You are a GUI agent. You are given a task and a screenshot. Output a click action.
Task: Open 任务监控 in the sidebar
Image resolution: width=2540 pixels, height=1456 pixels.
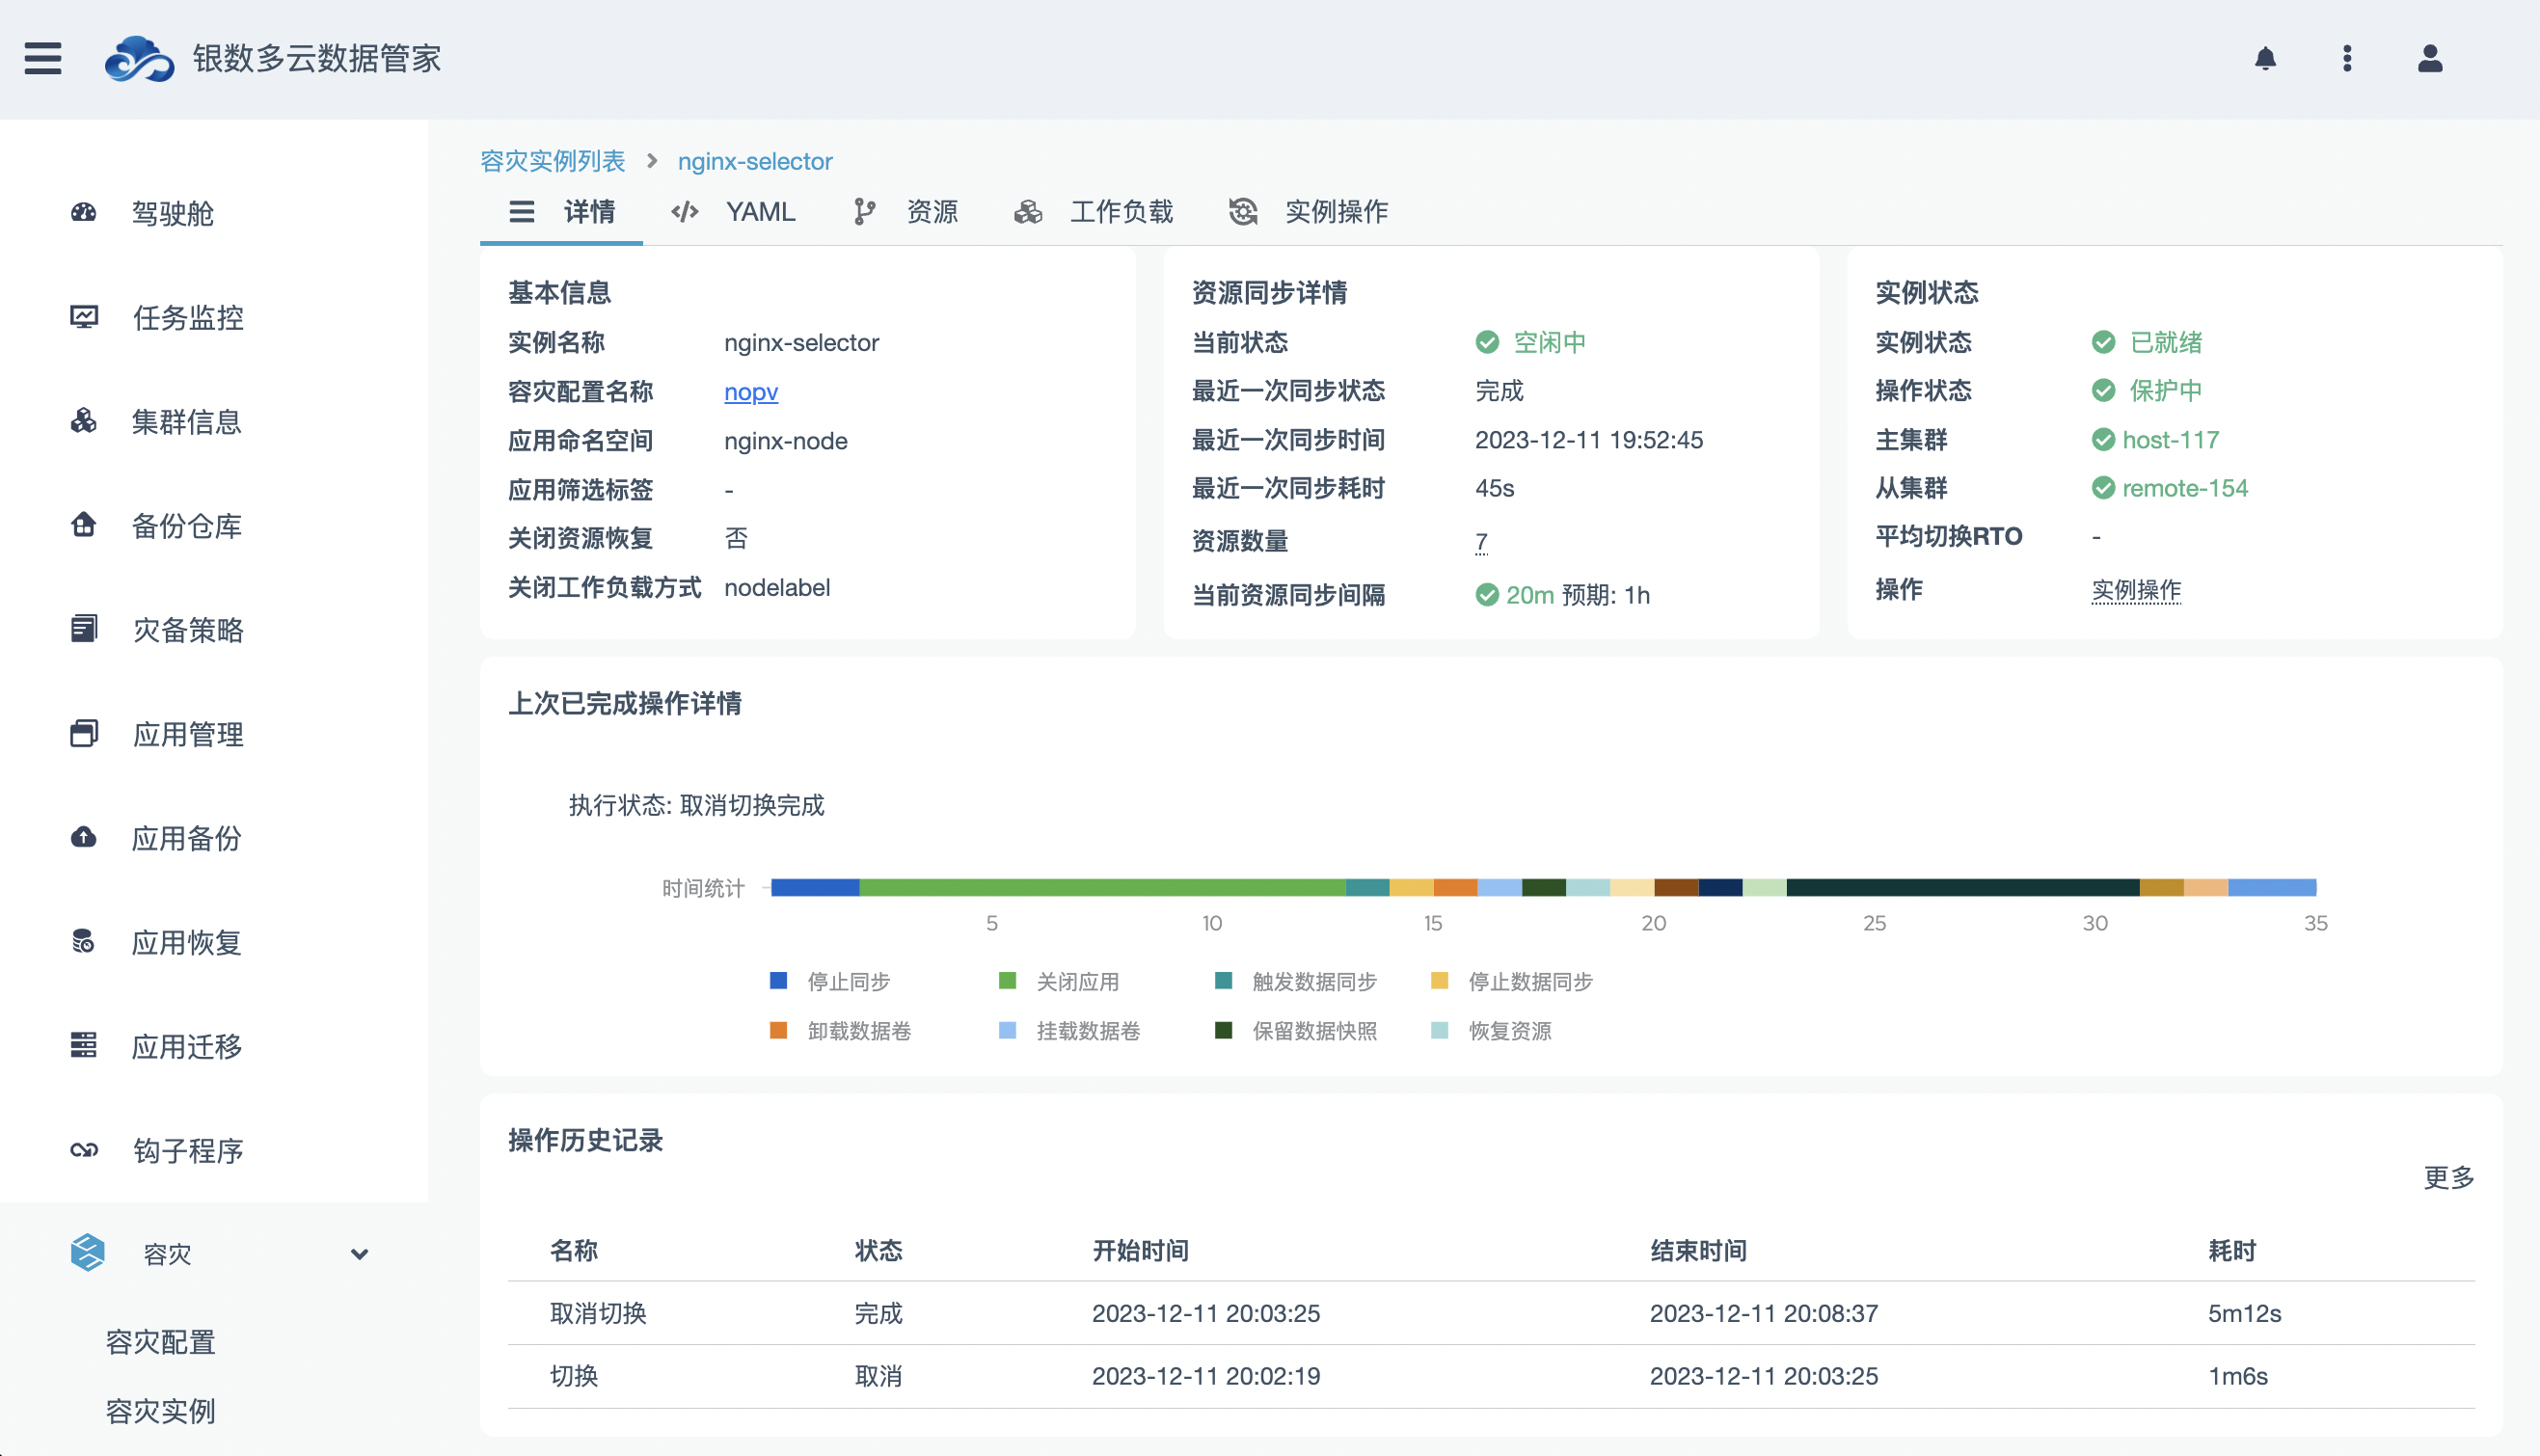coord(187,317)
